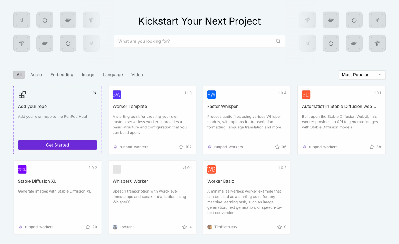Click the Stable Diffusion XL SDXL icon

point(22,169)
